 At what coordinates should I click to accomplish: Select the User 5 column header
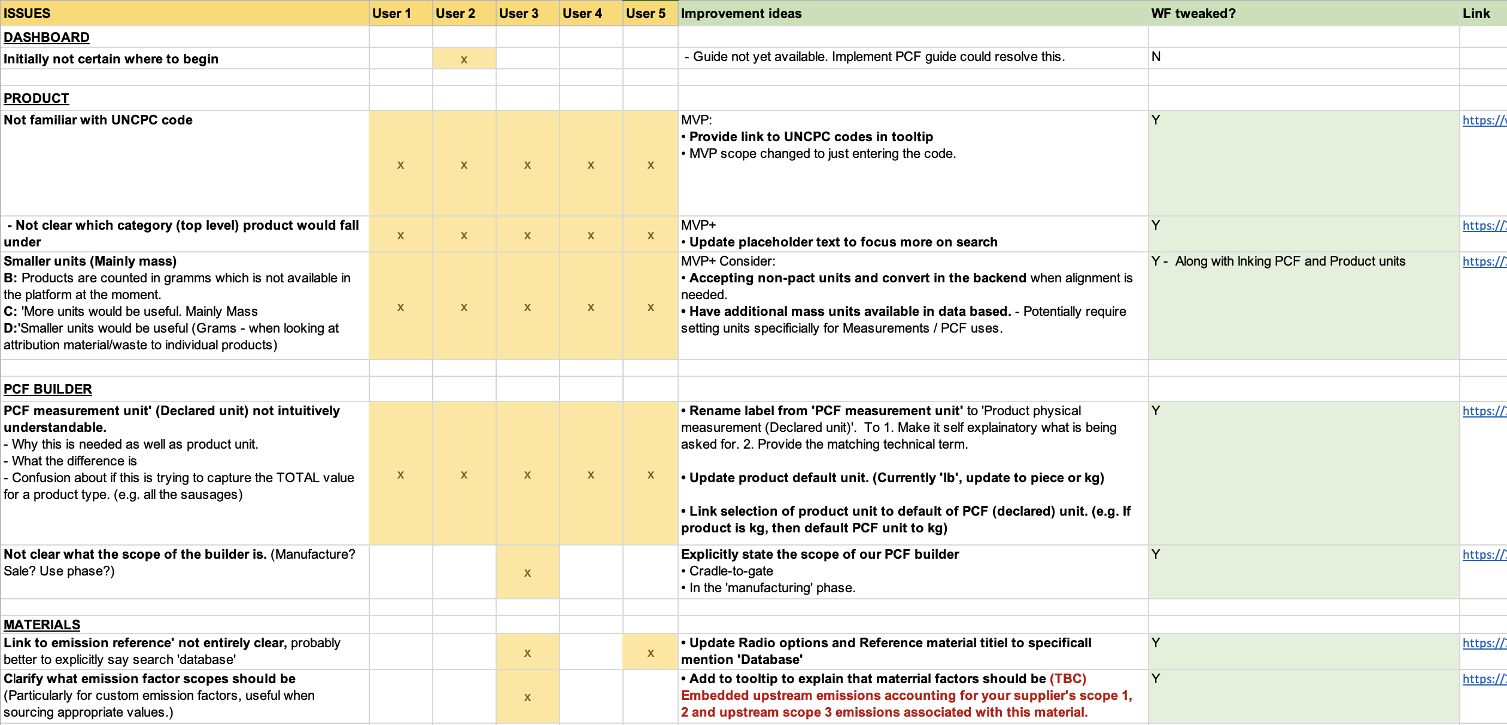(x=650, y=13)
